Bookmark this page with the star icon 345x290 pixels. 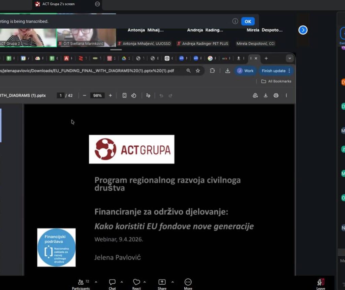pos(198,71)
